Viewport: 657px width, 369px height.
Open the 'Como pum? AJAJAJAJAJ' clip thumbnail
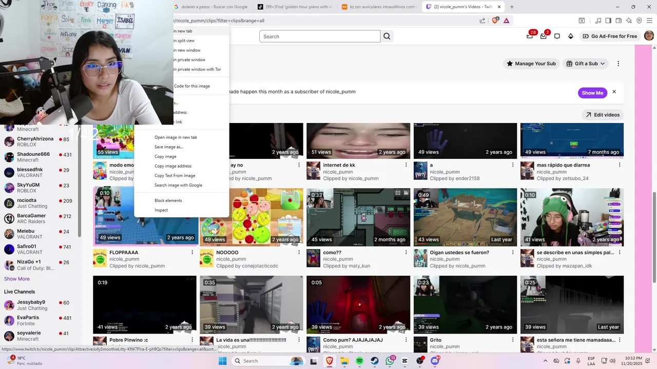click(x=358, y=305)
